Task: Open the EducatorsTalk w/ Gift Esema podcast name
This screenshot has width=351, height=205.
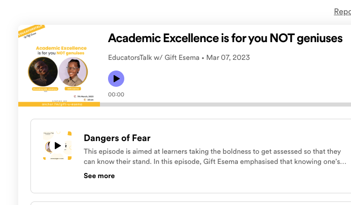Action: pyautogui.click(x=154, y=57)
